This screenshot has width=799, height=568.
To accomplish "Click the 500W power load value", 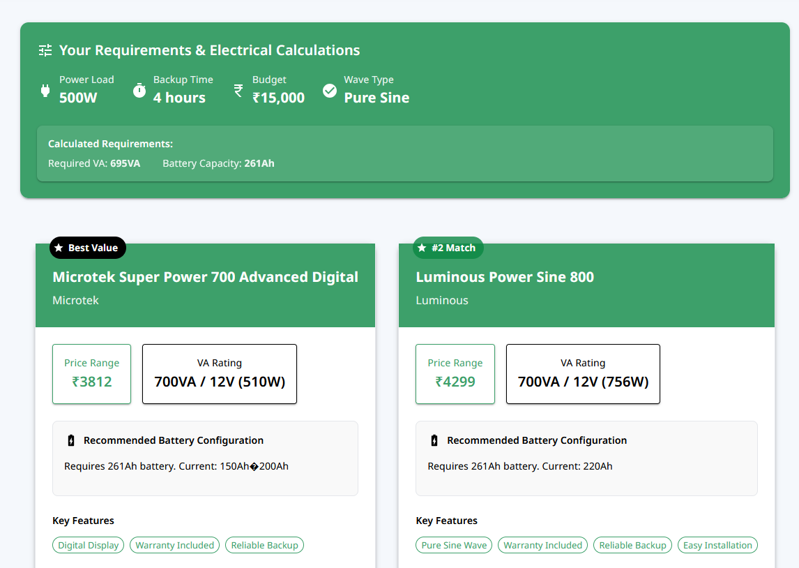I will click(78, 98).
